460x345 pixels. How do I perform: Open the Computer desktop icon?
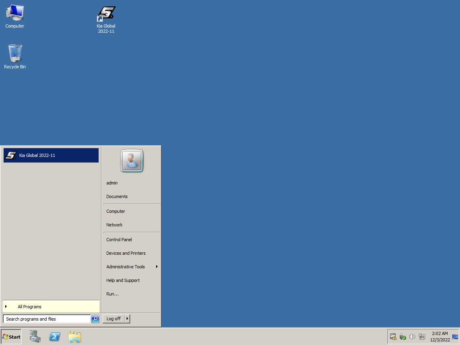pyautogui.click(x=15, y=17)
